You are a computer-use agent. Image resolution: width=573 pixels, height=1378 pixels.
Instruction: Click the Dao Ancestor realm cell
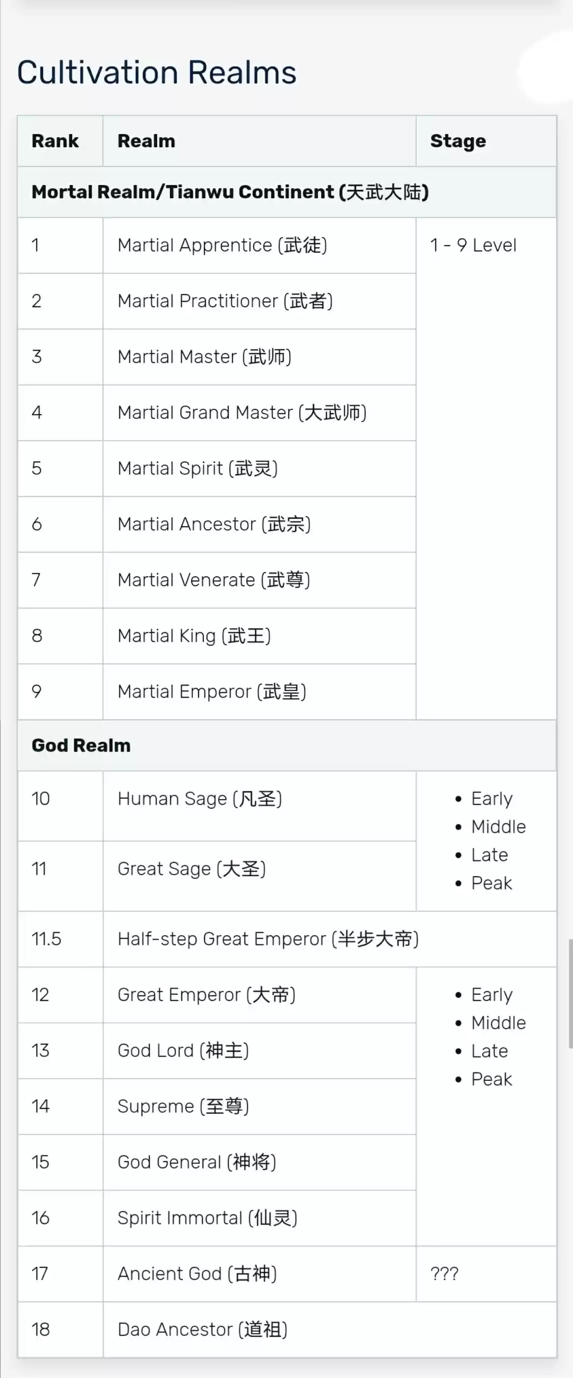coord(202,1329)
